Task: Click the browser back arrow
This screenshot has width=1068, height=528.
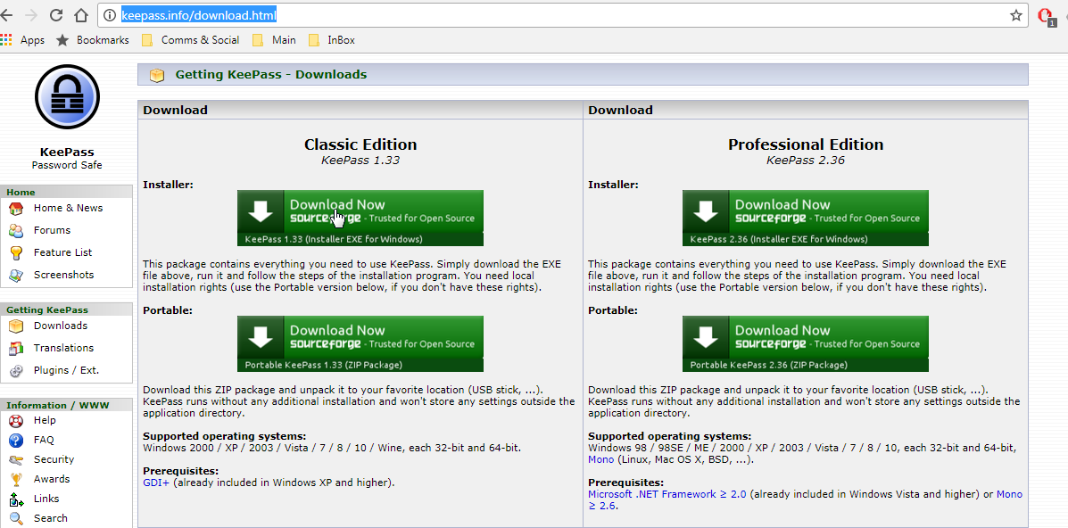Action: (x=6, y=15)
